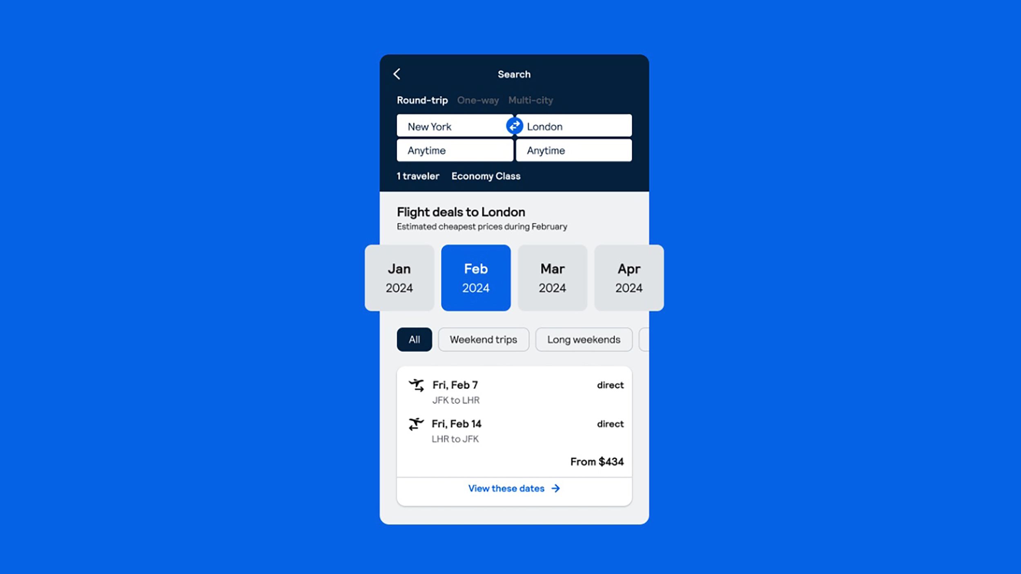The image size is (1021, 574).
Task: Click the New York origin input field
Action: click(x=455, y=126)
